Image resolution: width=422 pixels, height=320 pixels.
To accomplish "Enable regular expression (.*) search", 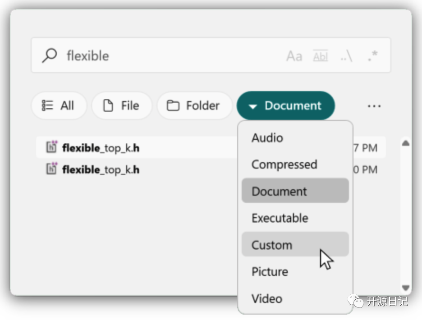I will tap(372, 56).
